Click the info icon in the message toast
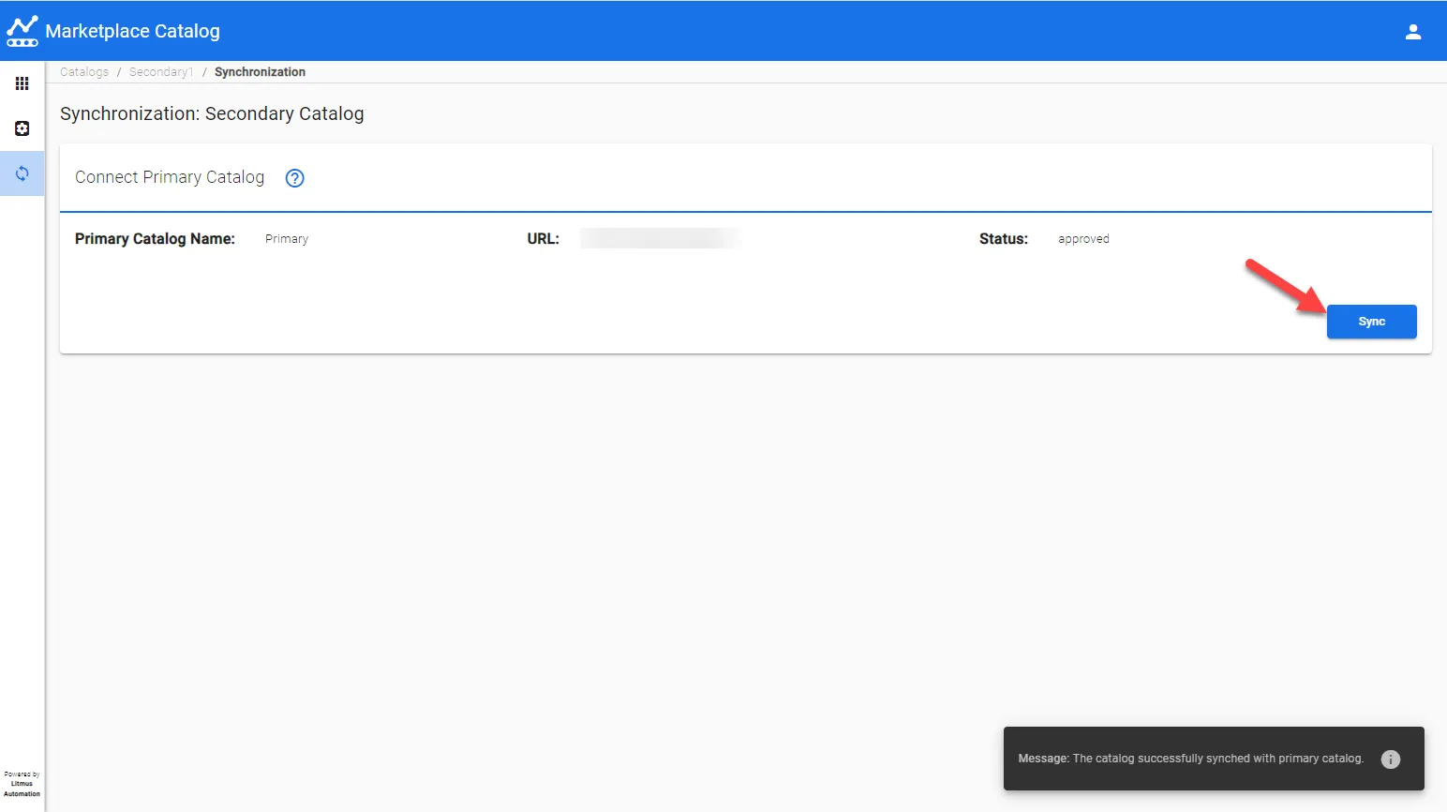 tap(1391, 759)
